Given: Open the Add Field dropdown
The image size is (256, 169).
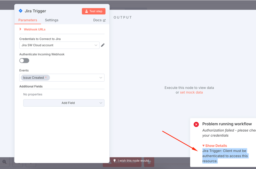Looking at the screenshot, I should (x=64, y=103).
